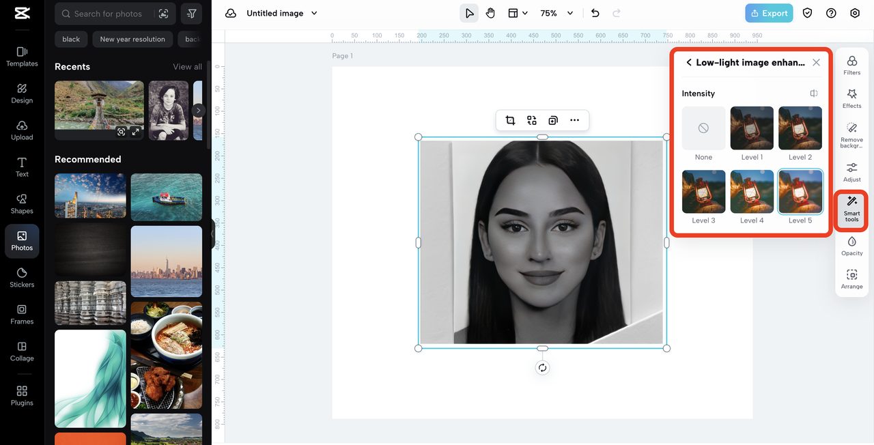874x445 pixels.
Task: Click the Page 1 label
Action: click(x=343, y=56)
